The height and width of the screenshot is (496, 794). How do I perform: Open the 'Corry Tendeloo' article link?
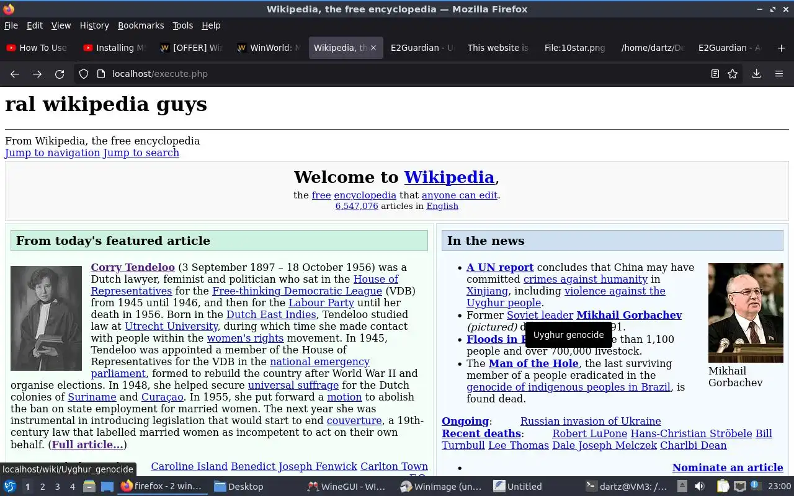coord(133,267)
